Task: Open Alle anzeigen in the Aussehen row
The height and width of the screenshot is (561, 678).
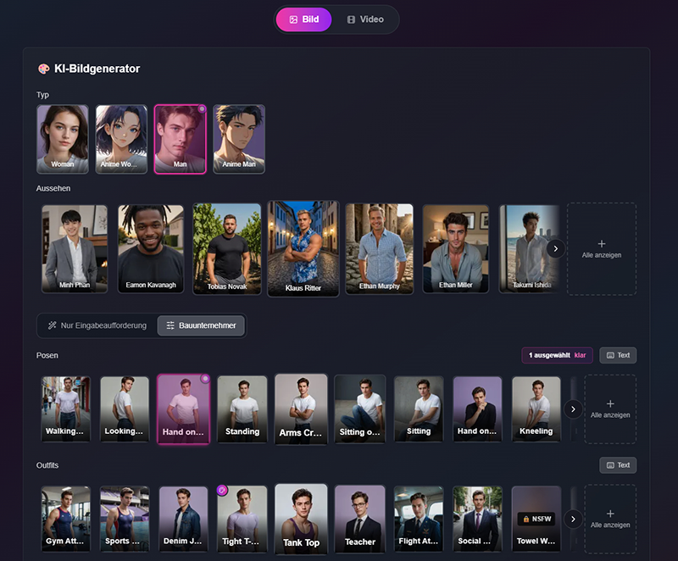Action: click(602, 249)
